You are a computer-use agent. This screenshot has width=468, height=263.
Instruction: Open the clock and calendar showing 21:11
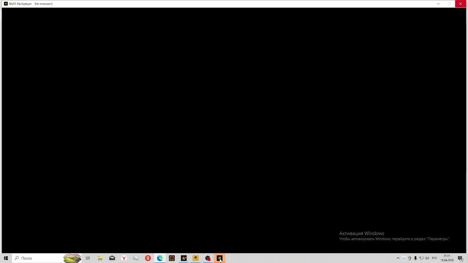pyautogui.click(x=447, y=258)
